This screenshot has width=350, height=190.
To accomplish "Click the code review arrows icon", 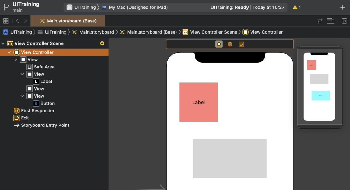I will [320, 21].
